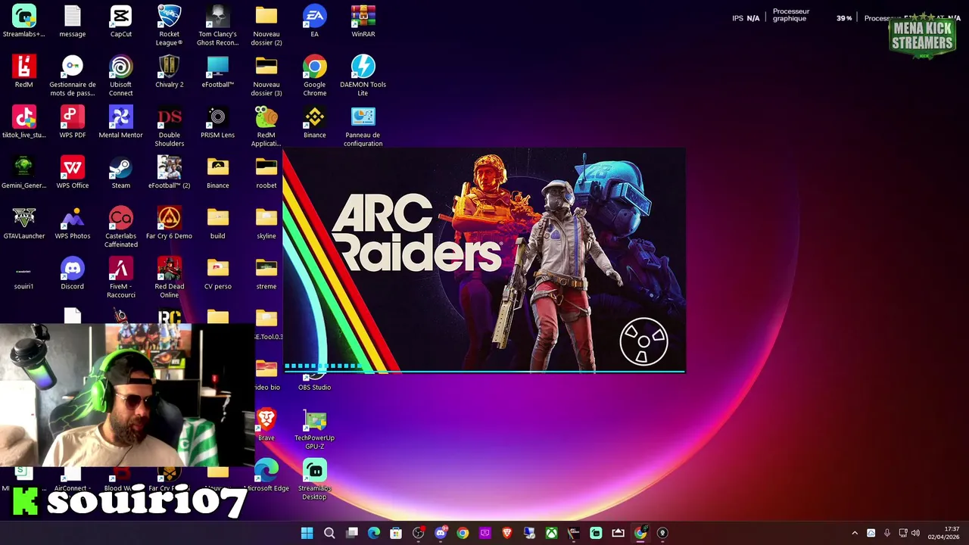This screenshot has width=969, height=545.
Task: Launch Red Dead Online from the desktop
Action: coord(170,278)
